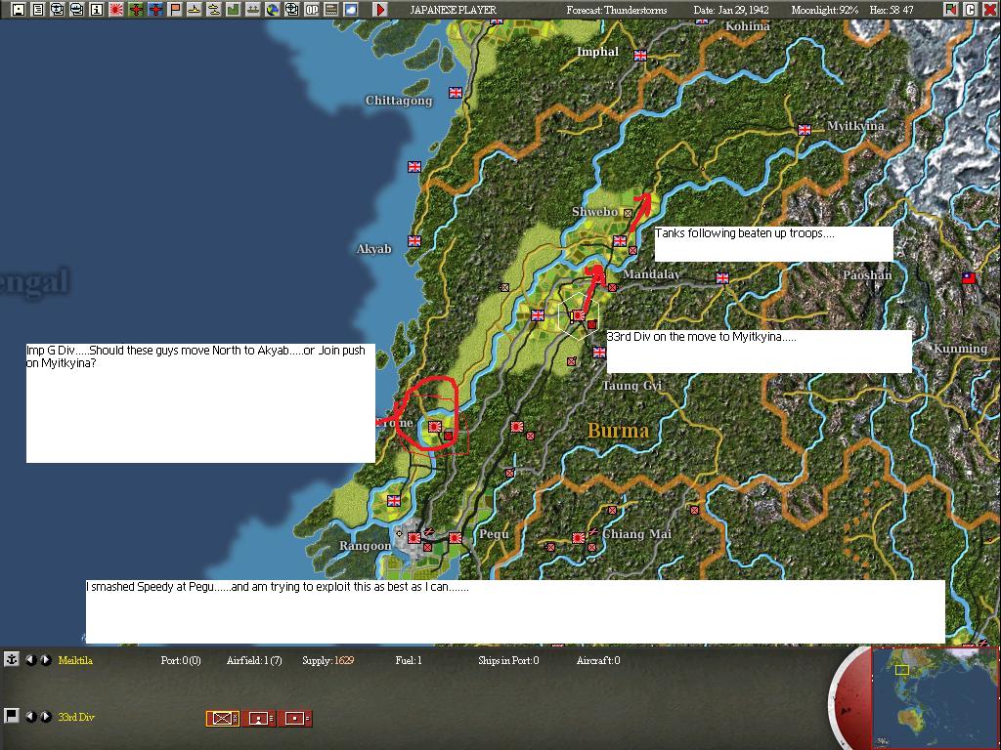The width and height of the screenshot is (1001, 750).
Task: Click the Taung Gyi city label
Action: click(632, 386)
